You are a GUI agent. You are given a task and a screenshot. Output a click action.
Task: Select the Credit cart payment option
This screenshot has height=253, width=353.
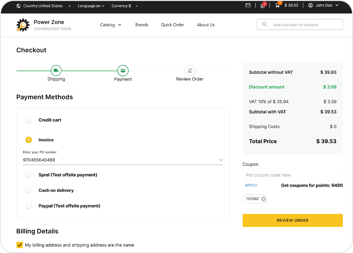click(29, 120)
